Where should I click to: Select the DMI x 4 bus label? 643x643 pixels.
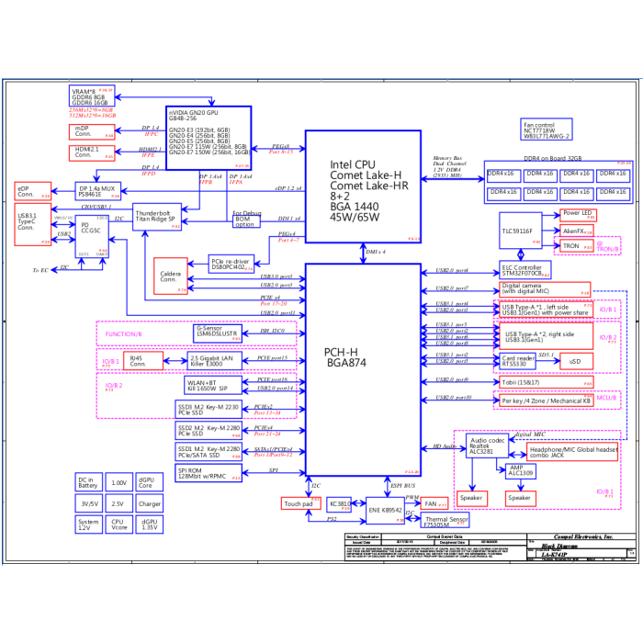[375, 252]
